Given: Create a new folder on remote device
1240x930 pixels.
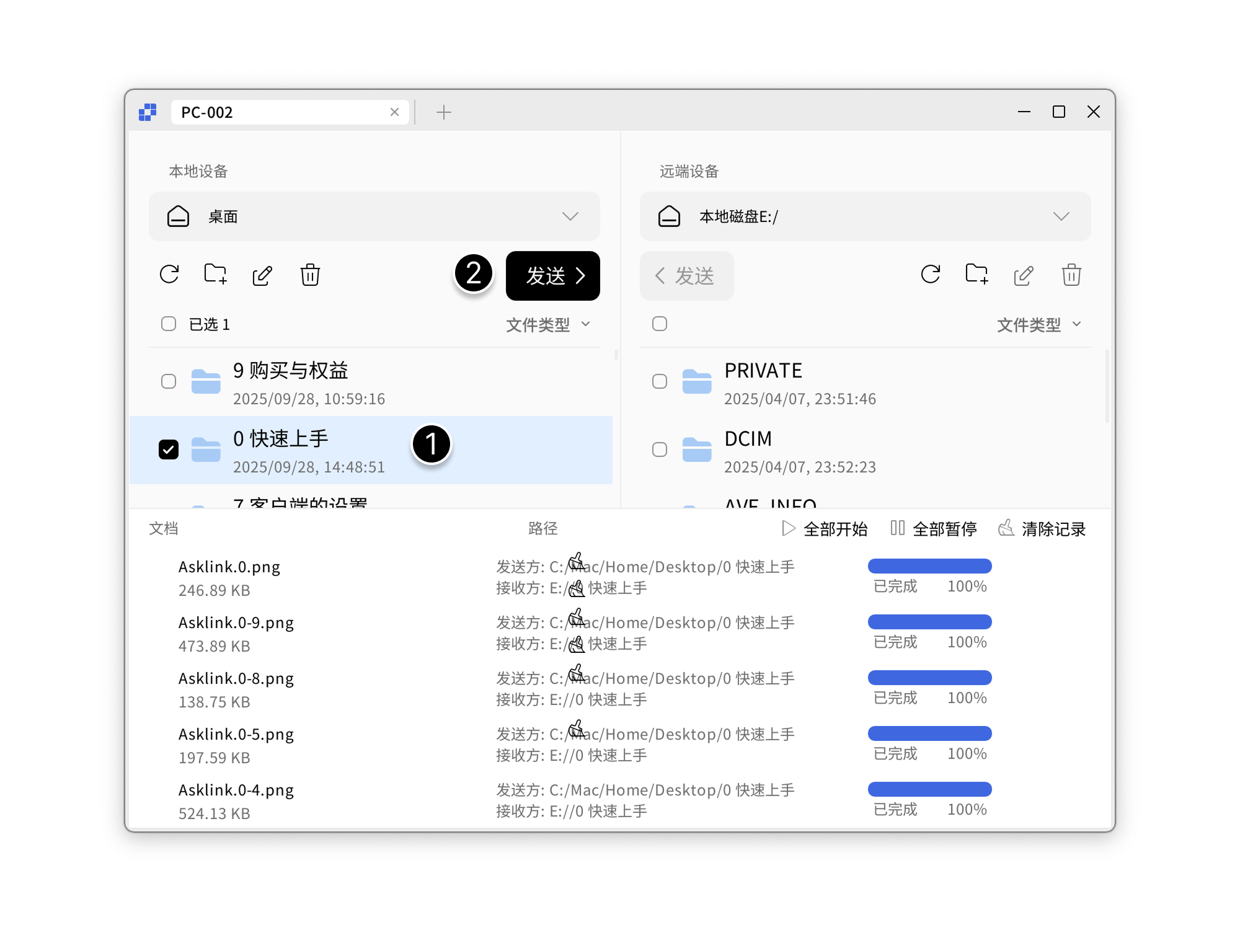Looking at the screenshot, I should (977, 275).
